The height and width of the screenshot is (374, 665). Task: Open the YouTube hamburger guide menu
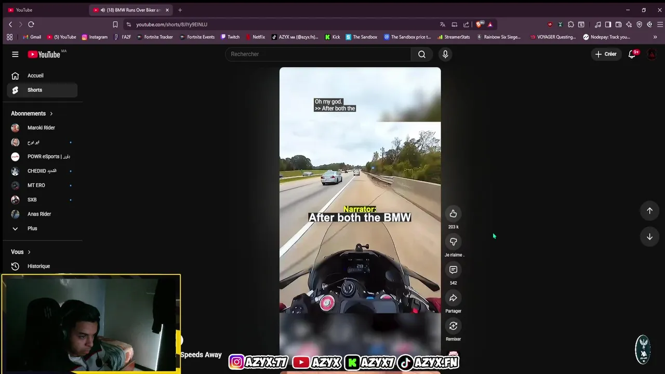(15, 54)
